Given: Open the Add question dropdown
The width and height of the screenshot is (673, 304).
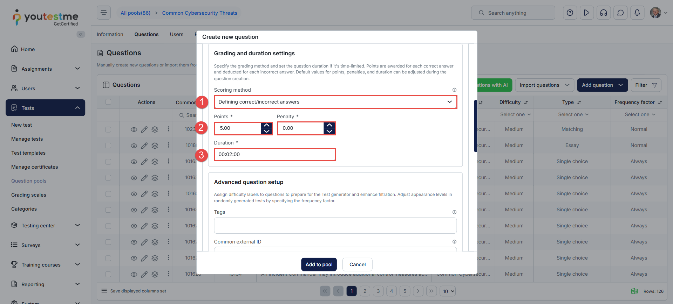Looking at the screenshot, I should point(602,85).
